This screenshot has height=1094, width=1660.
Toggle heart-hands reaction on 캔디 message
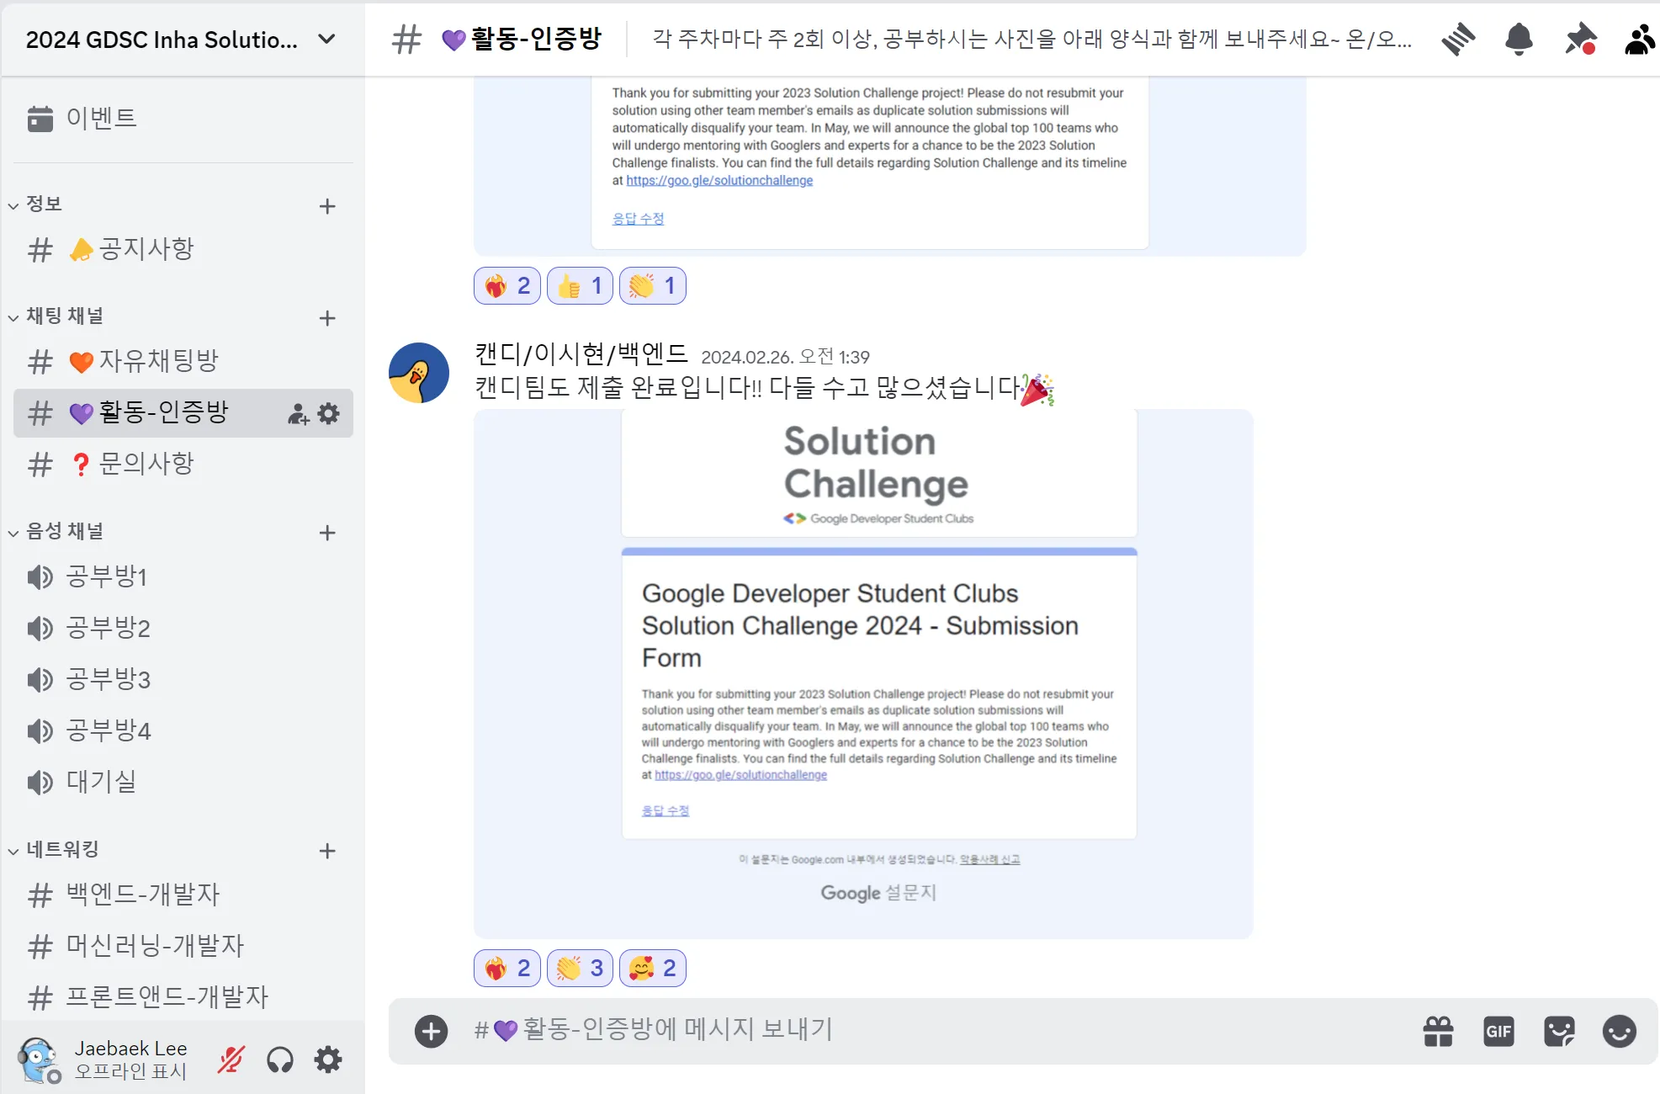[507, 969]
